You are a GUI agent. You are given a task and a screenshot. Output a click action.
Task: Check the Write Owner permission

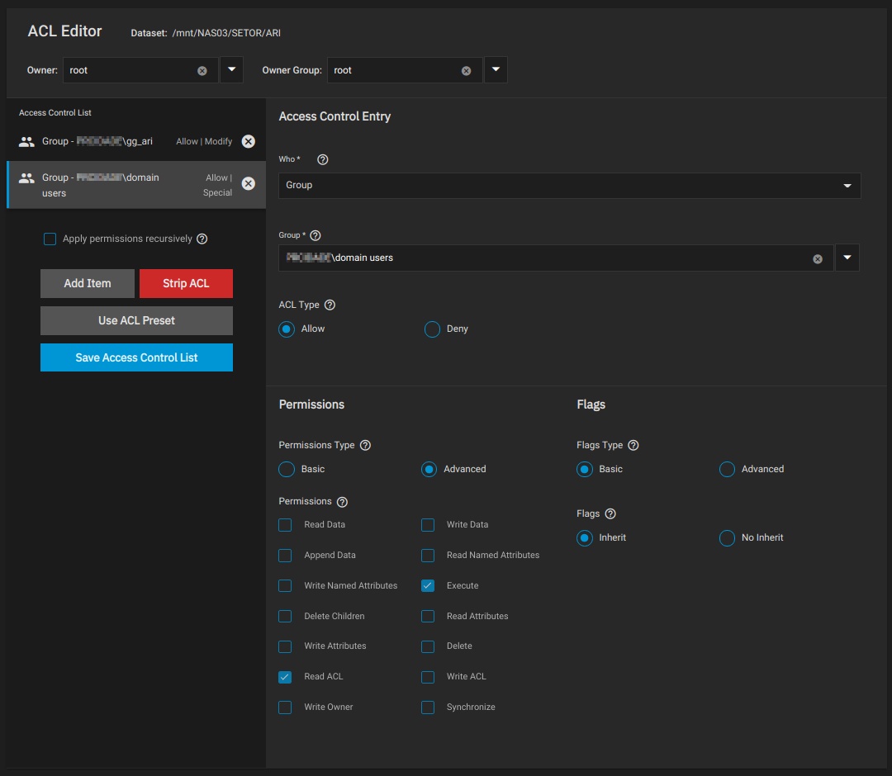coord(285,707)
